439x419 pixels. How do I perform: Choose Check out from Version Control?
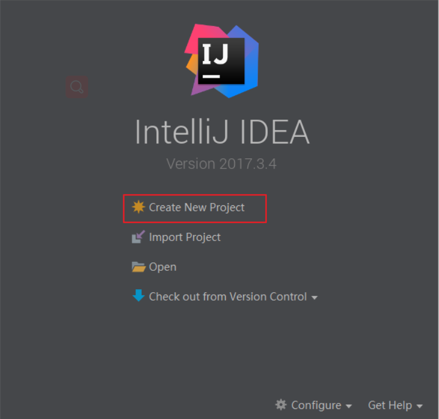pos(228,296)
